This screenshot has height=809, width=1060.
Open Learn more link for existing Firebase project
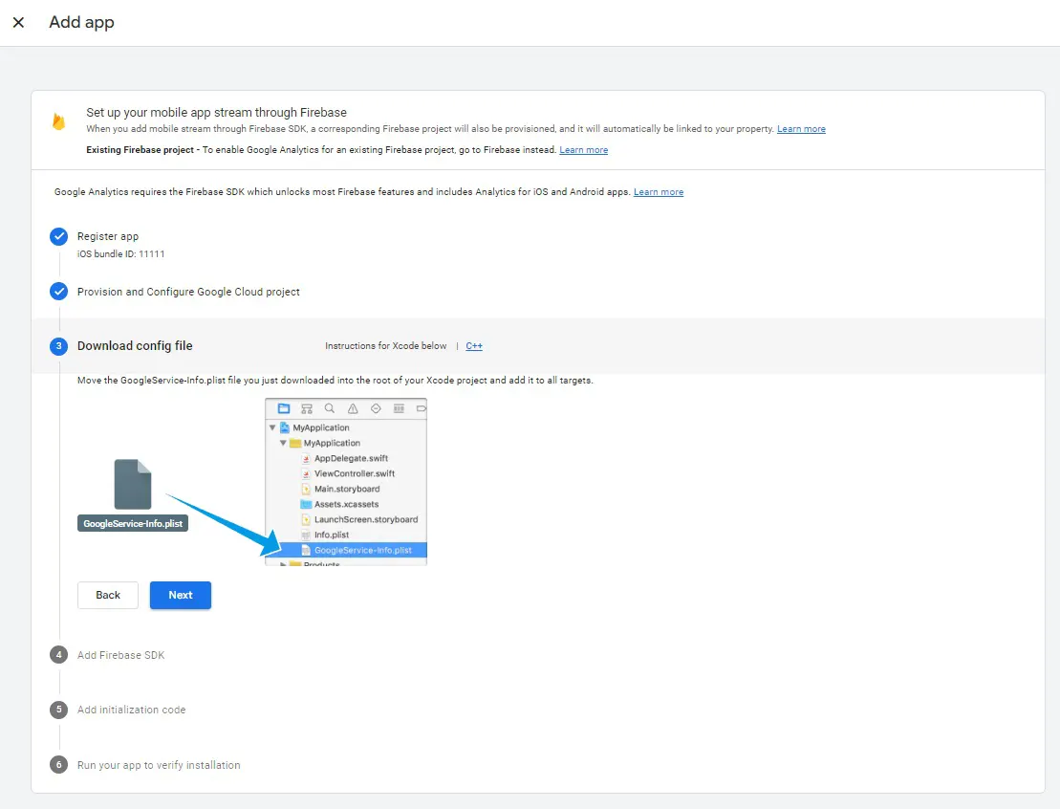tap(583, 149)
